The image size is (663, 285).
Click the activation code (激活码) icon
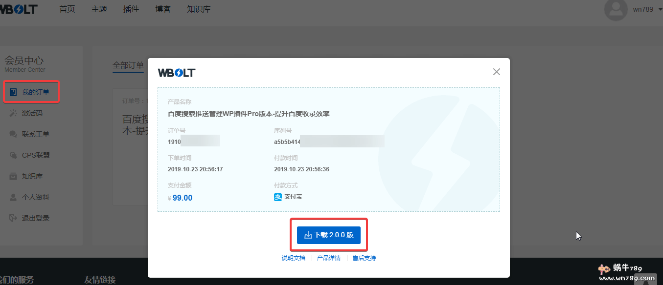tap(13, 113)
